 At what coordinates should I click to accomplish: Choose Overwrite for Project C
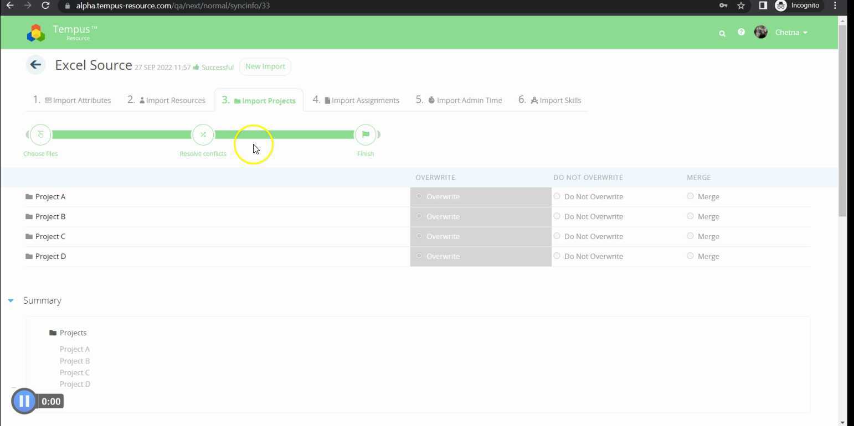419,236
